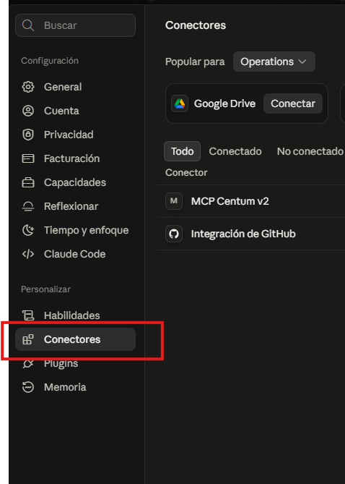Switch to the Conectado tab
Viewport: 345px width, 484px height.
point(235,151)
